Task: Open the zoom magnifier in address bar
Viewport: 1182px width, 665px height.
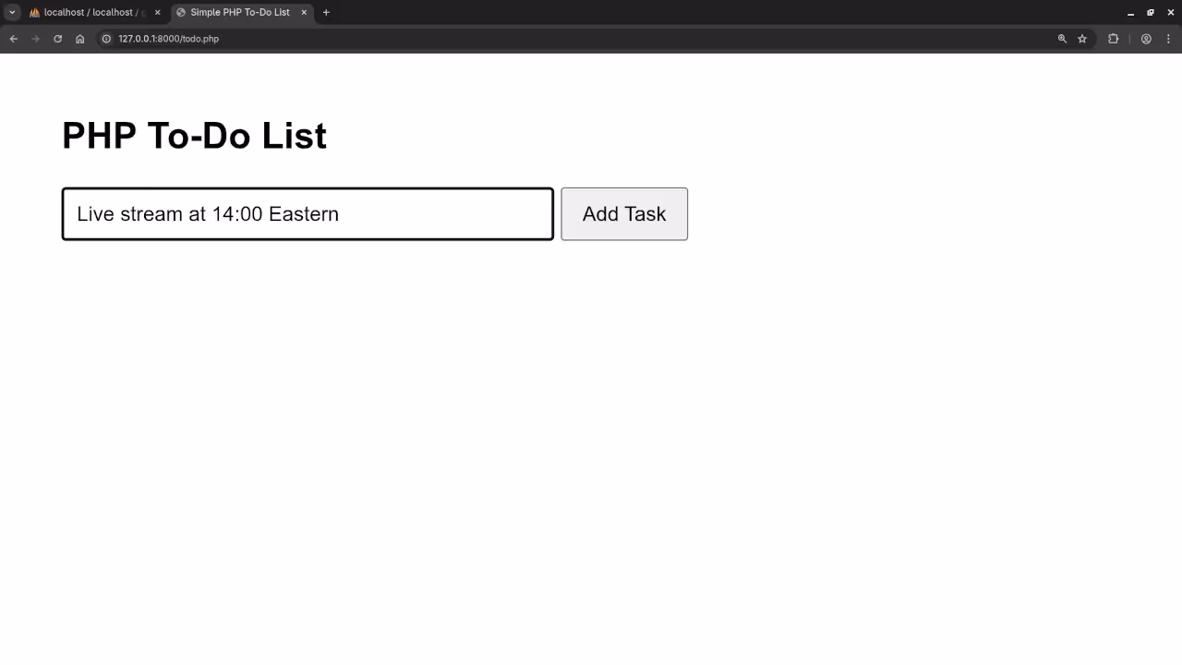Action: pyautogui.click(x=1062, y=39)
